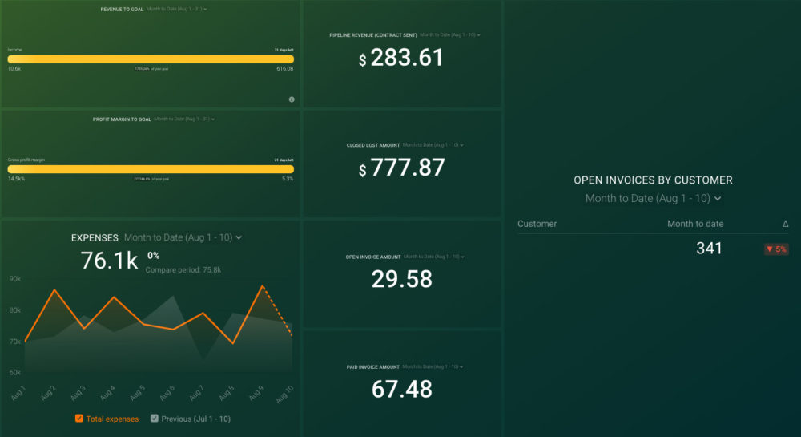
Task: Open the Pipeline Revenue date range dropdown
Action: coord(449,35)
